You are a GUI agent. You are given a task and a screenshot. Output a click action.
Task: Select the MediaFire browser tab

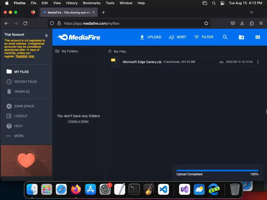pyautogui.click(x=69, y=12)
